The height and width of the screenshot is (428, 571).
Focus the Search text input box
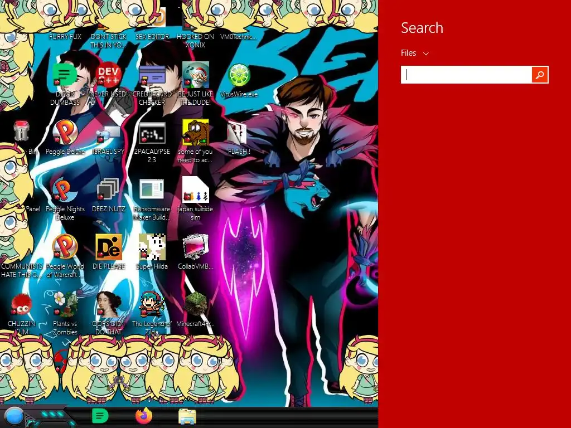(x=466, y=75)
